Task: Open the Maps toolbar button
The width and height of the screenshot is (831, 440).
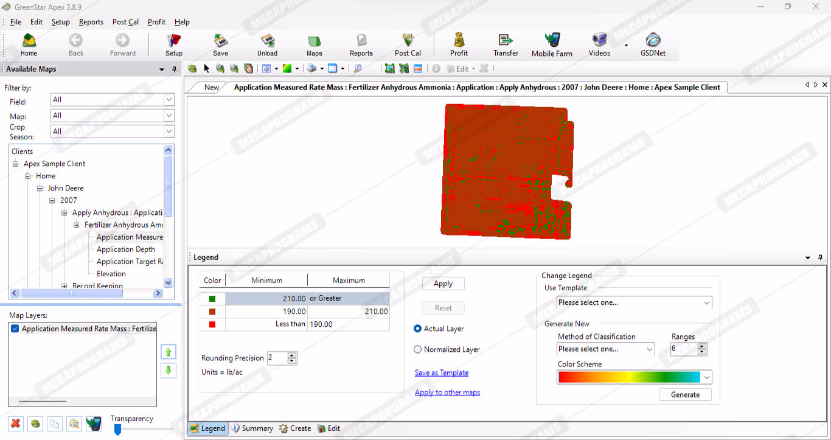Action: pyautogui.click(x=314, y=45)
